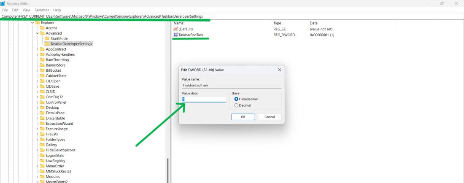
Task: Select the Explorer tree item label
Action: coord(48,23)
